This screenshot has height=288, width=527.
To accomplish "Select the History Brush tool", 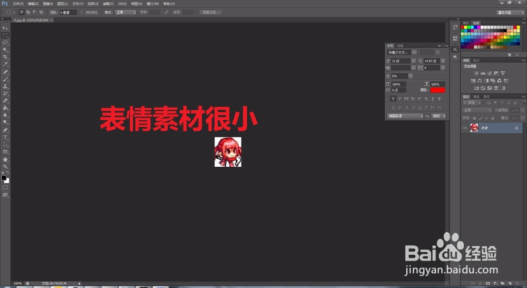I will [x=5, y=93].
